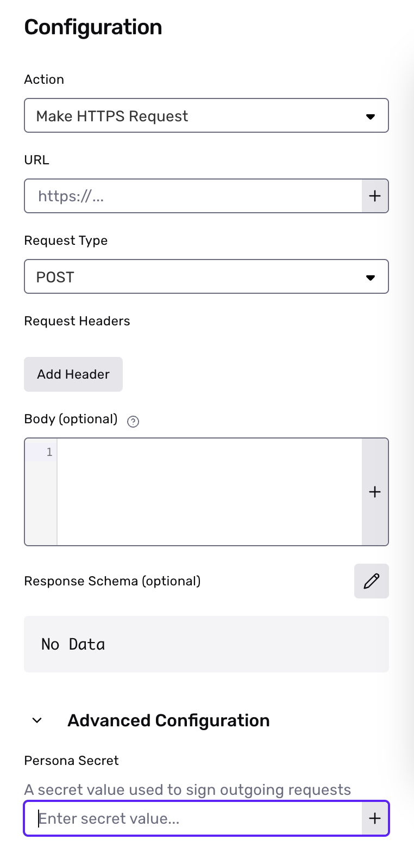
Task: Click the Advanced Configuration title text
Action: coord(168,720)
